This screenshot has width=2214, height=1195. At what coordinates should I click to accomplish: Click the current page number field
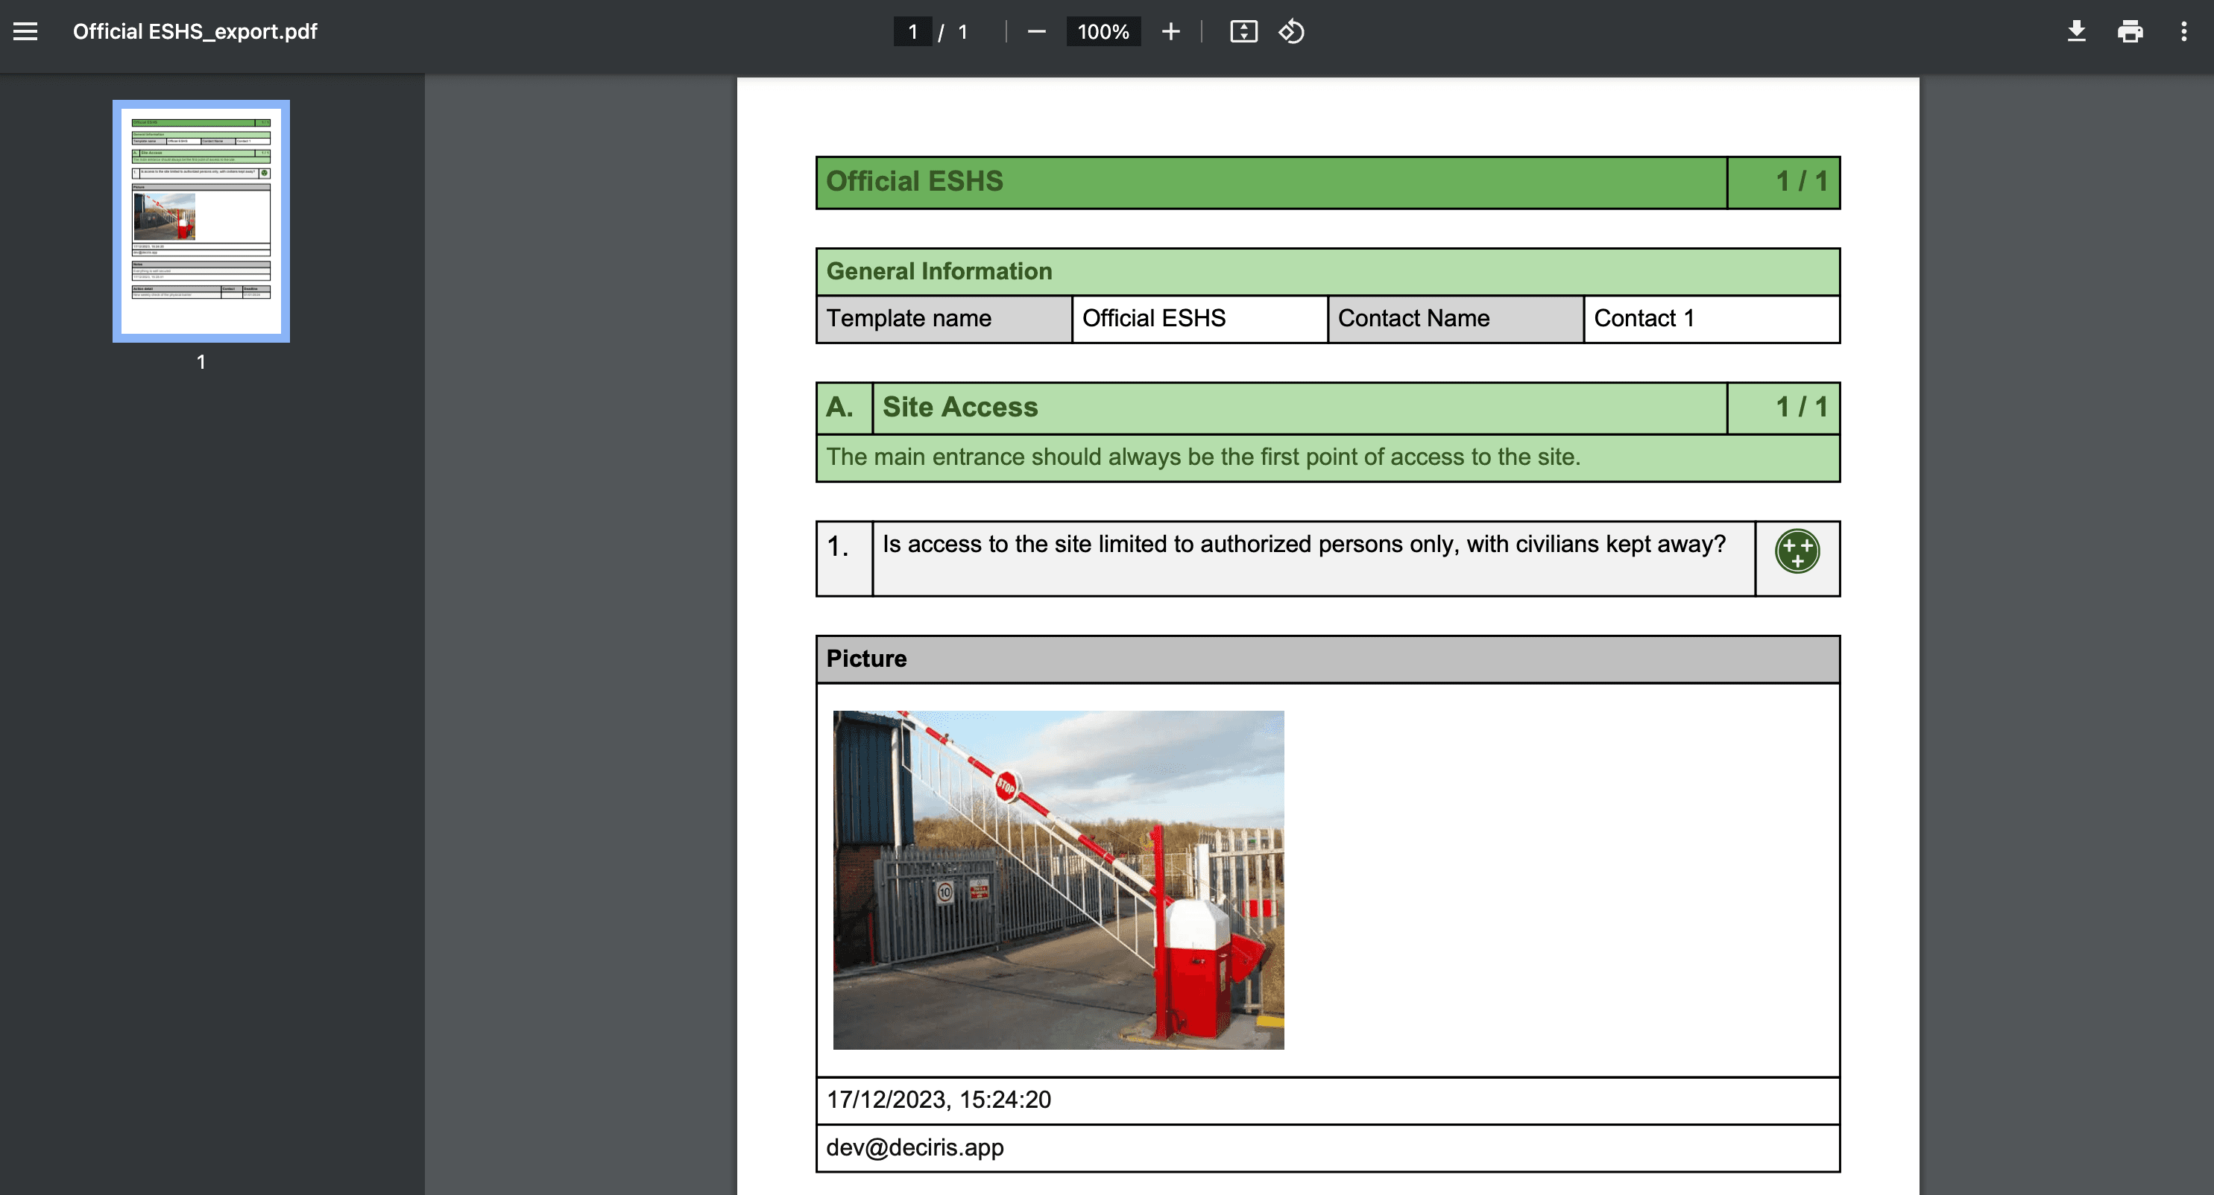tap(912, 32)
